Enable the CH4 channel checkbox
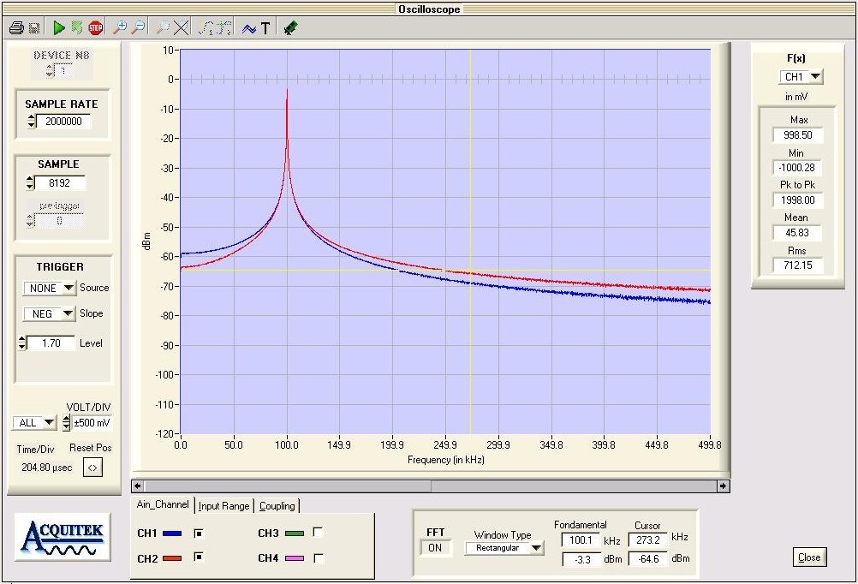This screenshot has width=858, height=584. [318, 557]
